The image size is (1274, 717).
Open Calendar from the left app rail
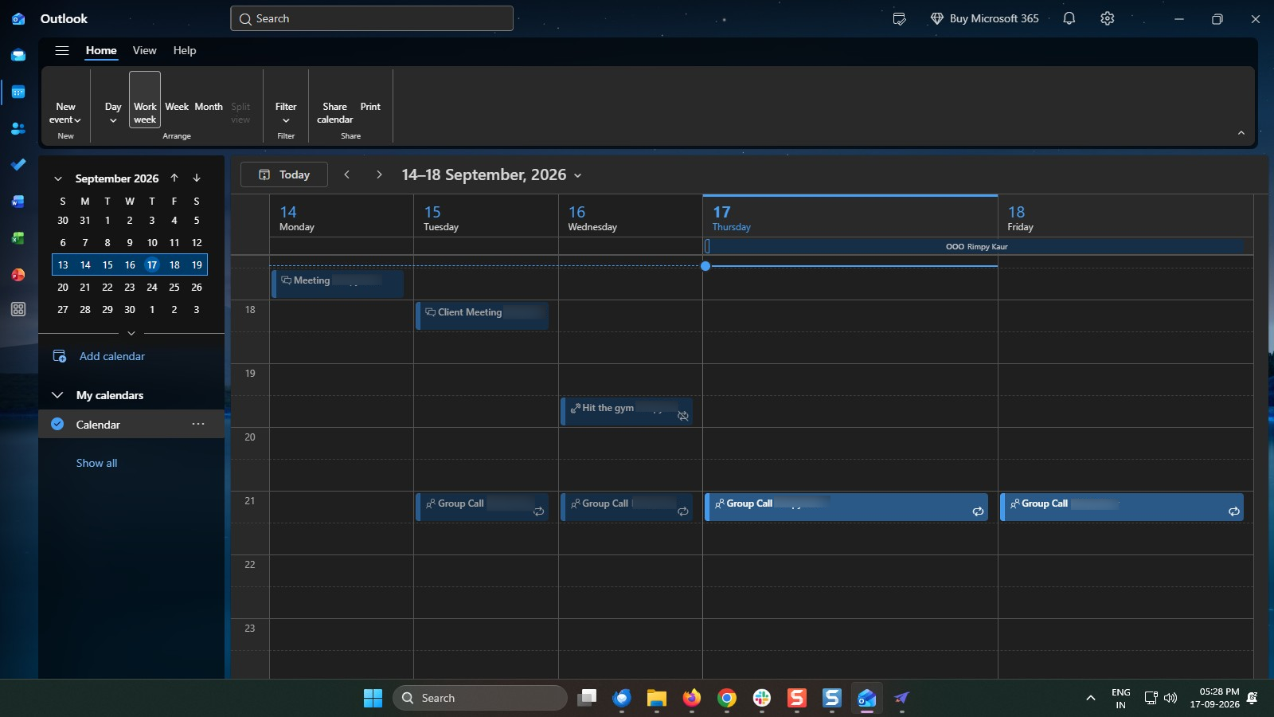(x=18, y=92)
